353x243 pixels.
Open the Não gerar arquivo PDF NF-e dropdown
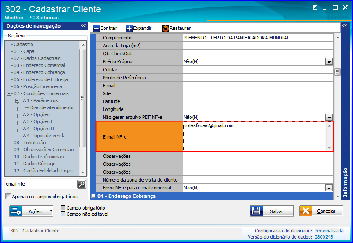point(329,117)
